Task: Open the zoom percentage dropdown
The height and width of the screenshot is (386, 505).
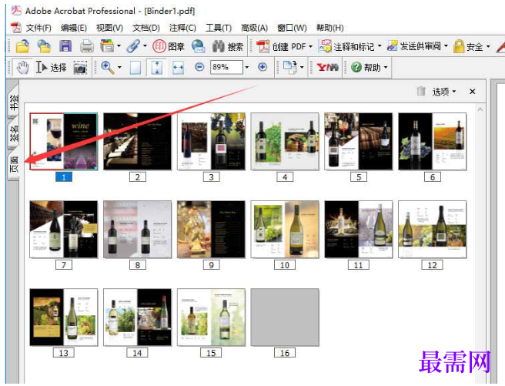Action: click(x=247, y=67)
